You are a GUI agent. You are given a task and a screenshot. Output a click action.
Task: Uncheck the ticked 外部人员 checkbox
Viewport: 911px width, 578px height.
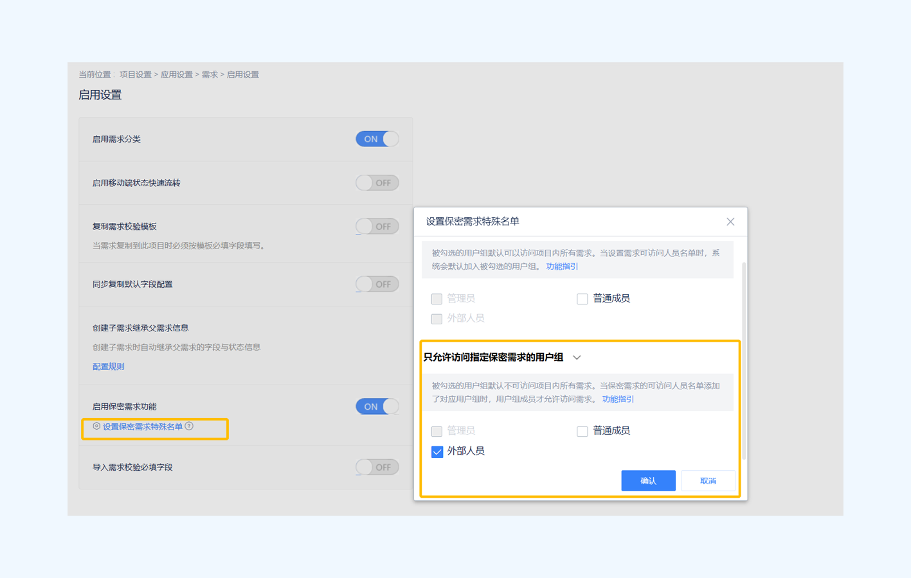click(437, 451)
